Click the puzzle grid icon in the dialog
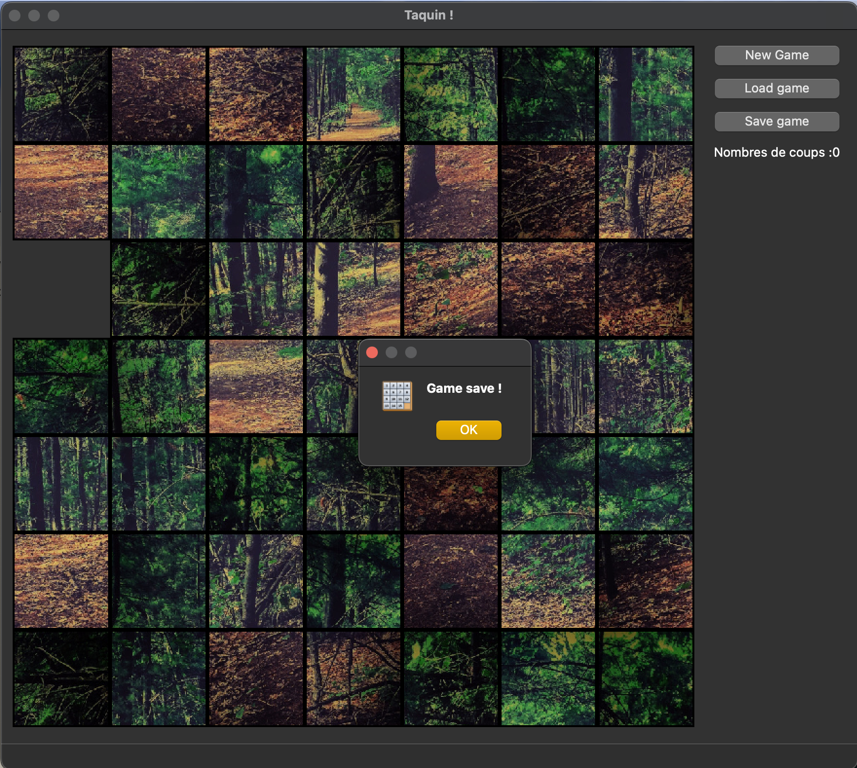 397,396
